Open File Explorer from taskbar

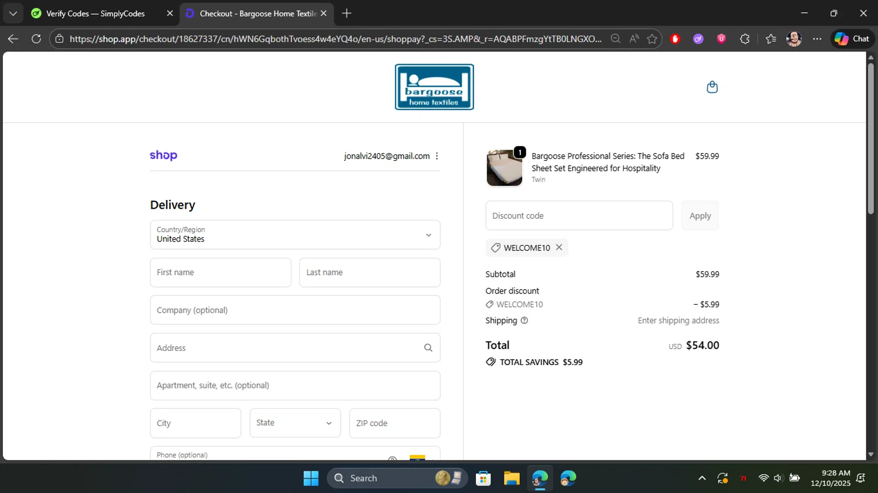(512, 478)
